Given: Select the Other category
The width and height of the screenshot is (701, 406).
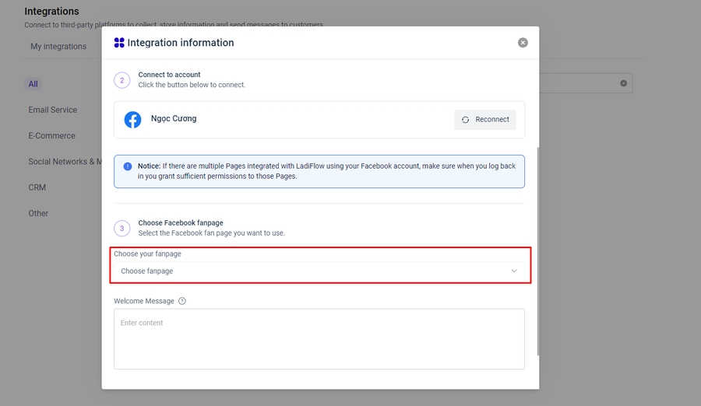Looking at the screenshot, I should tap(38, 213).
